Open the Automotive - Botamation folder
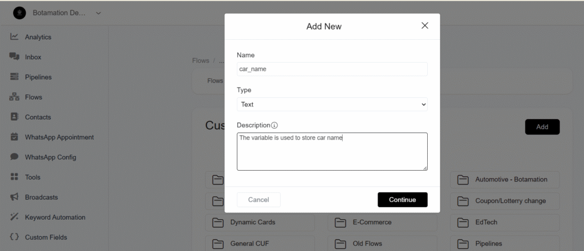The width and height of the screenshot is (584, 251). click(x=505, y=180)
